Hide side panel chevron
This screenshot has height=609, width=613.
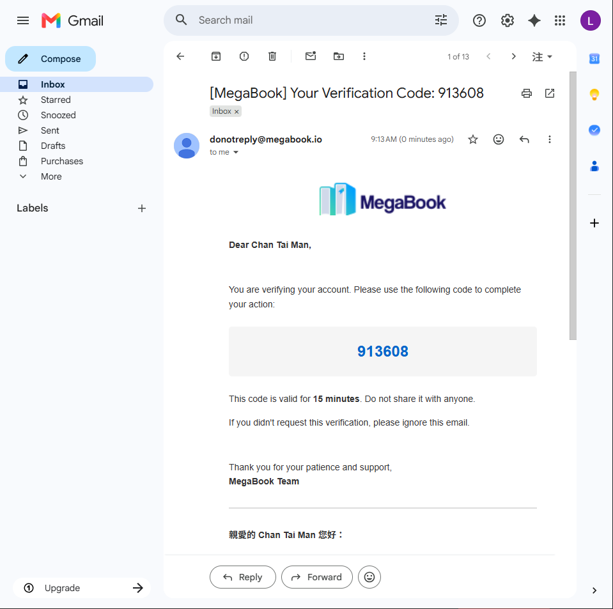[594, 590]
